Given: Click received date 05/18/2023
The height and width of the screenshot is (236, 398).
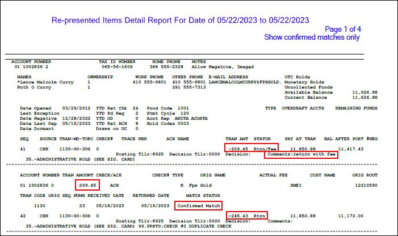Looking at the screenshot, I should 110,206.
